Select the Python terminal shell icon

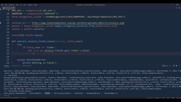[x=165, y=66]
